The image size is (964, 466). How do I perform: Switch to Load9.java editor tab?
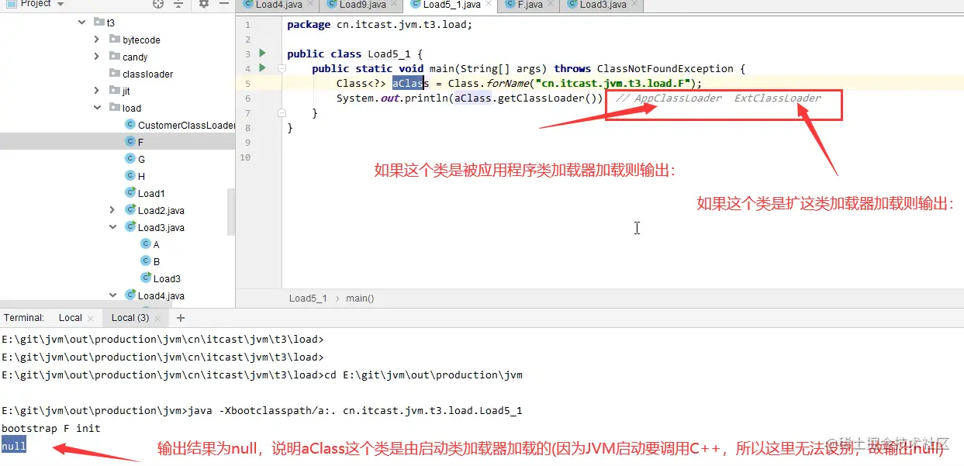point(362,5)
